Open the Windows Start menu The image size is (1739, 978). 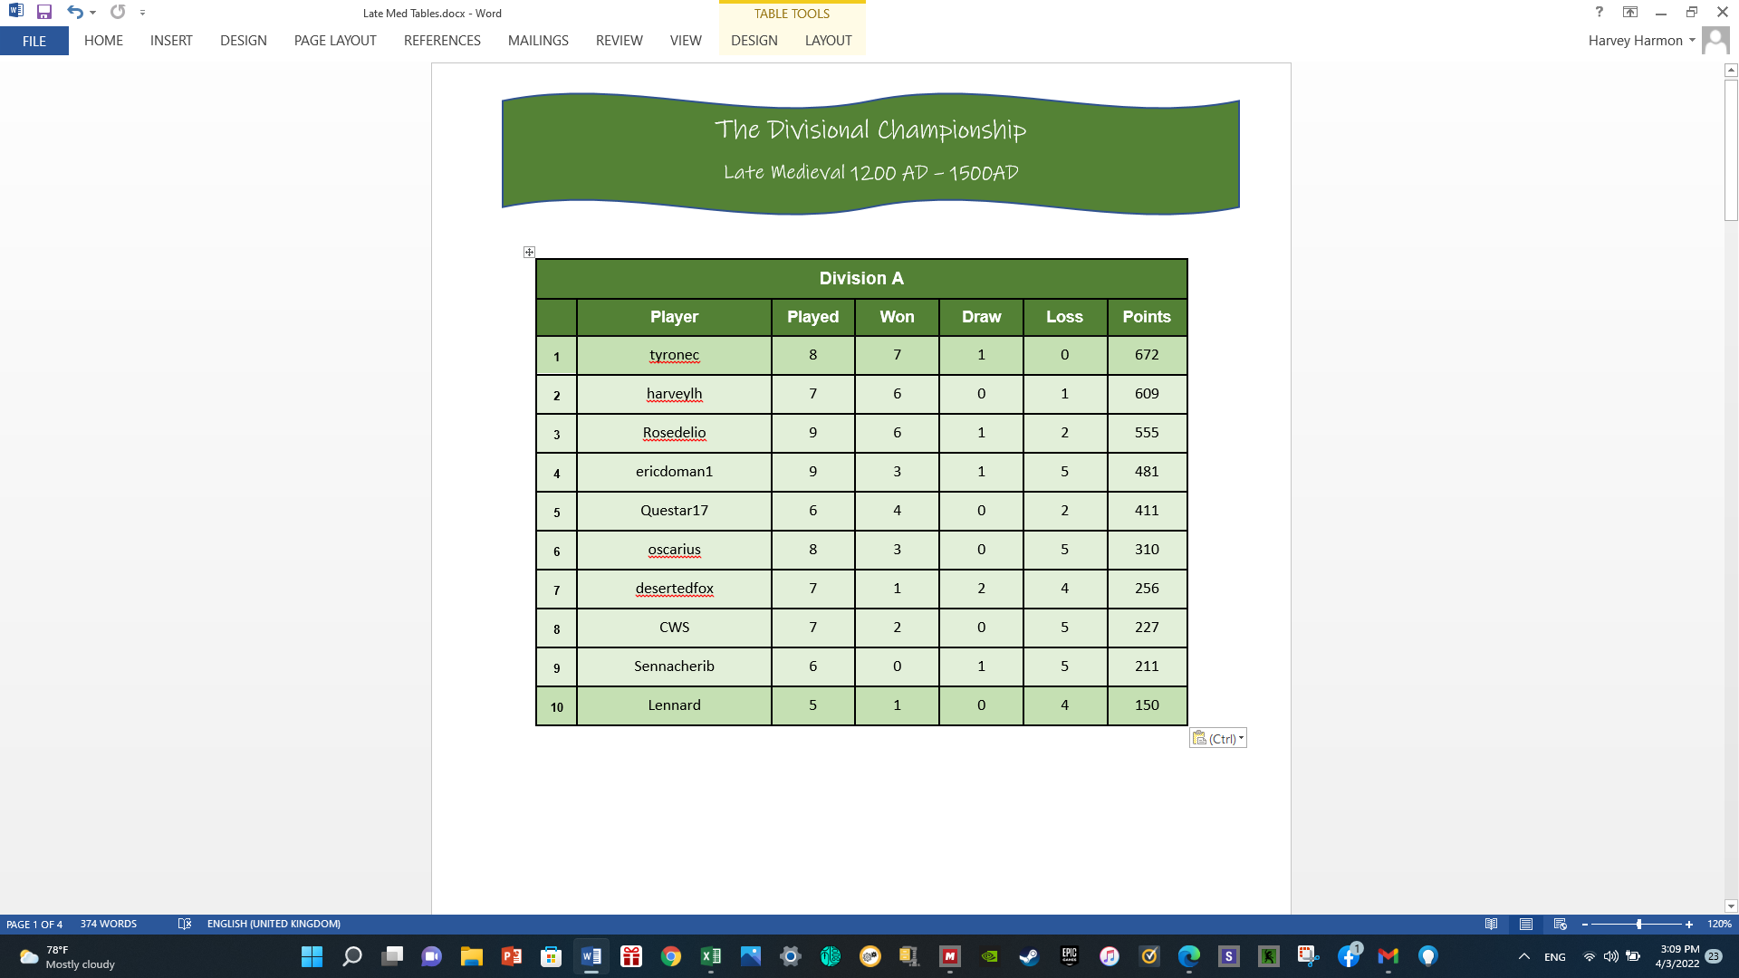pos(312,956)
